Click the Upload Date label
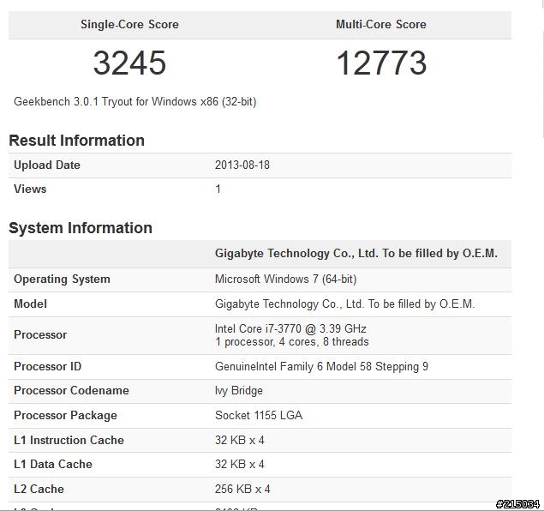This screenshot has height=511, width=544. coord(47,165)
